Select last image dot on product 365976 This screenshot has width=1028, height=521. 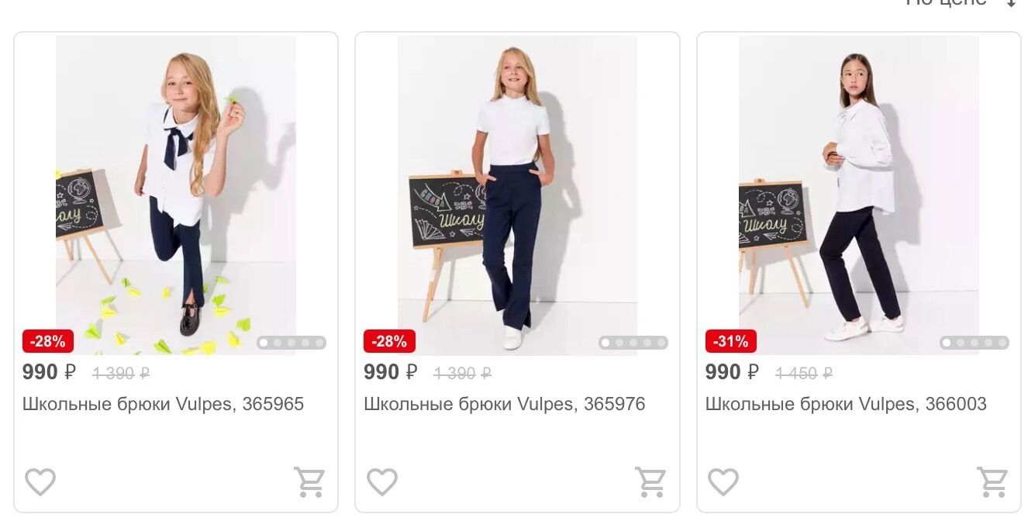coord(661,343)
